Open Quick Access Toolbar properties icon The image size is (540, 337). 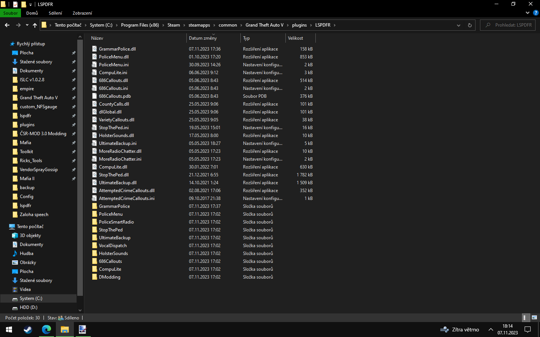[x=15, y=4]
